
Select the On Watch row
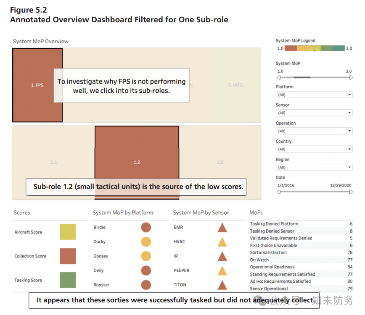pos(301,260)
